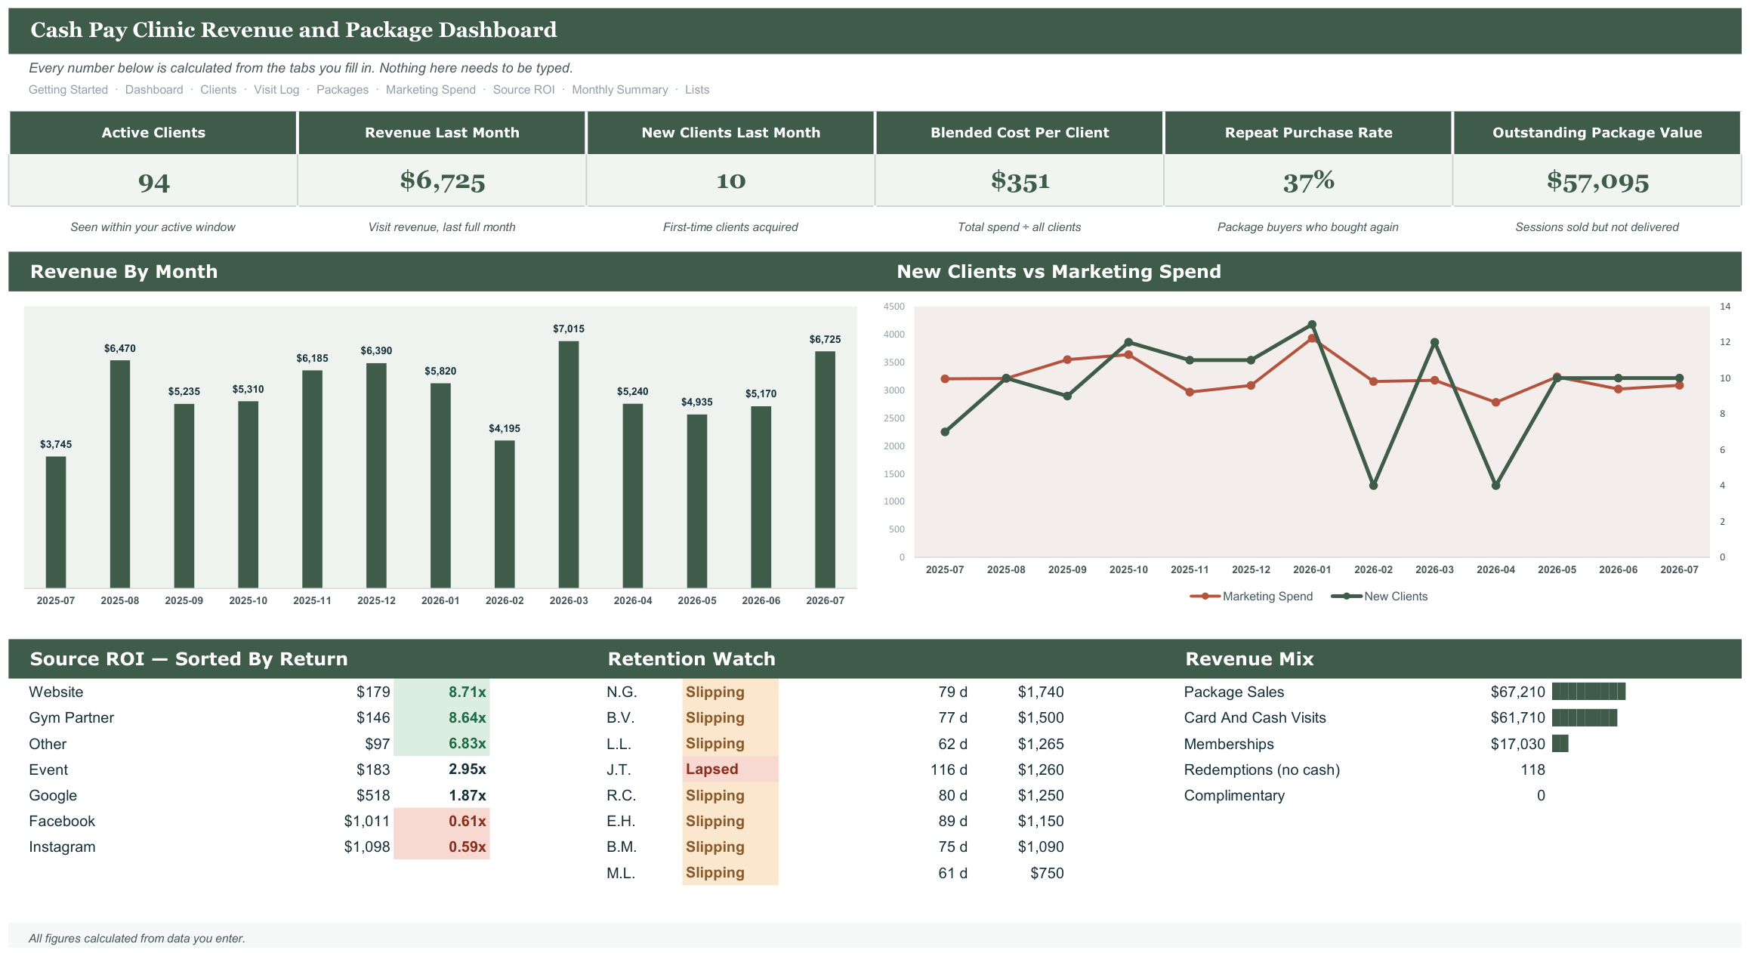Click the Card And Cash Visits data bar
The width and height of the screenshot is (1750, 953).
(x=1585, y=717)
